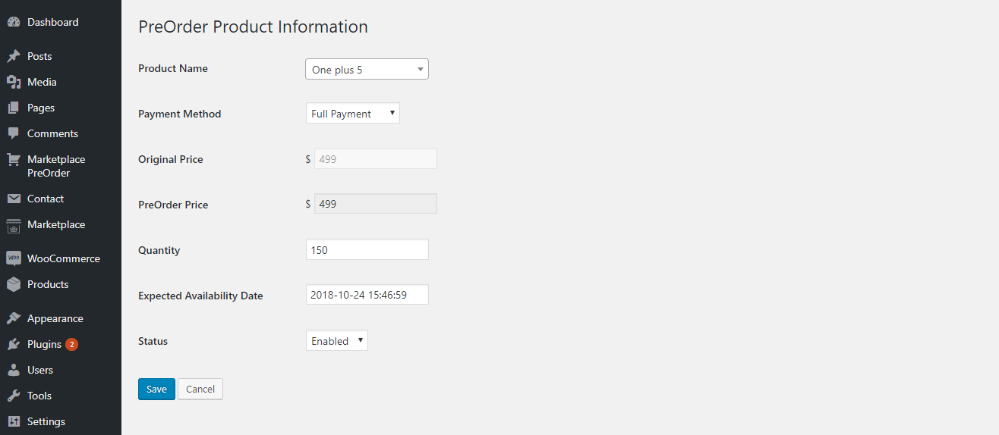This screenshot has height=435, width=999.
Task: Click the Plugins plug icon
Action: pyautogui.click(x=13, y=344)
